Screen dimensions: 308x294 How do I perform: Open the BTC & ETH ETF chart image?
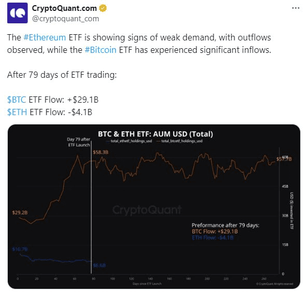(x=154, y=206)
